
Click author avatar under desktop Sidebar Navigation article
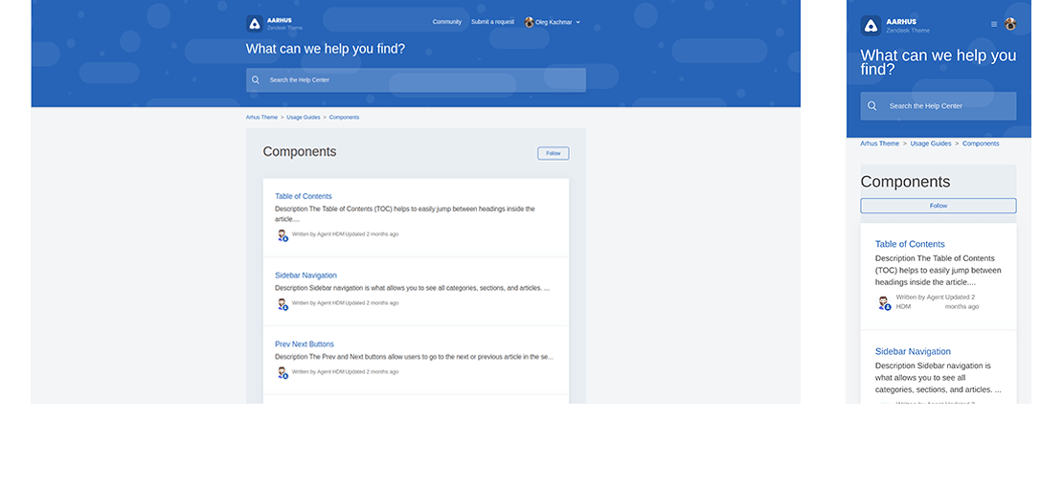coord(283,303)
